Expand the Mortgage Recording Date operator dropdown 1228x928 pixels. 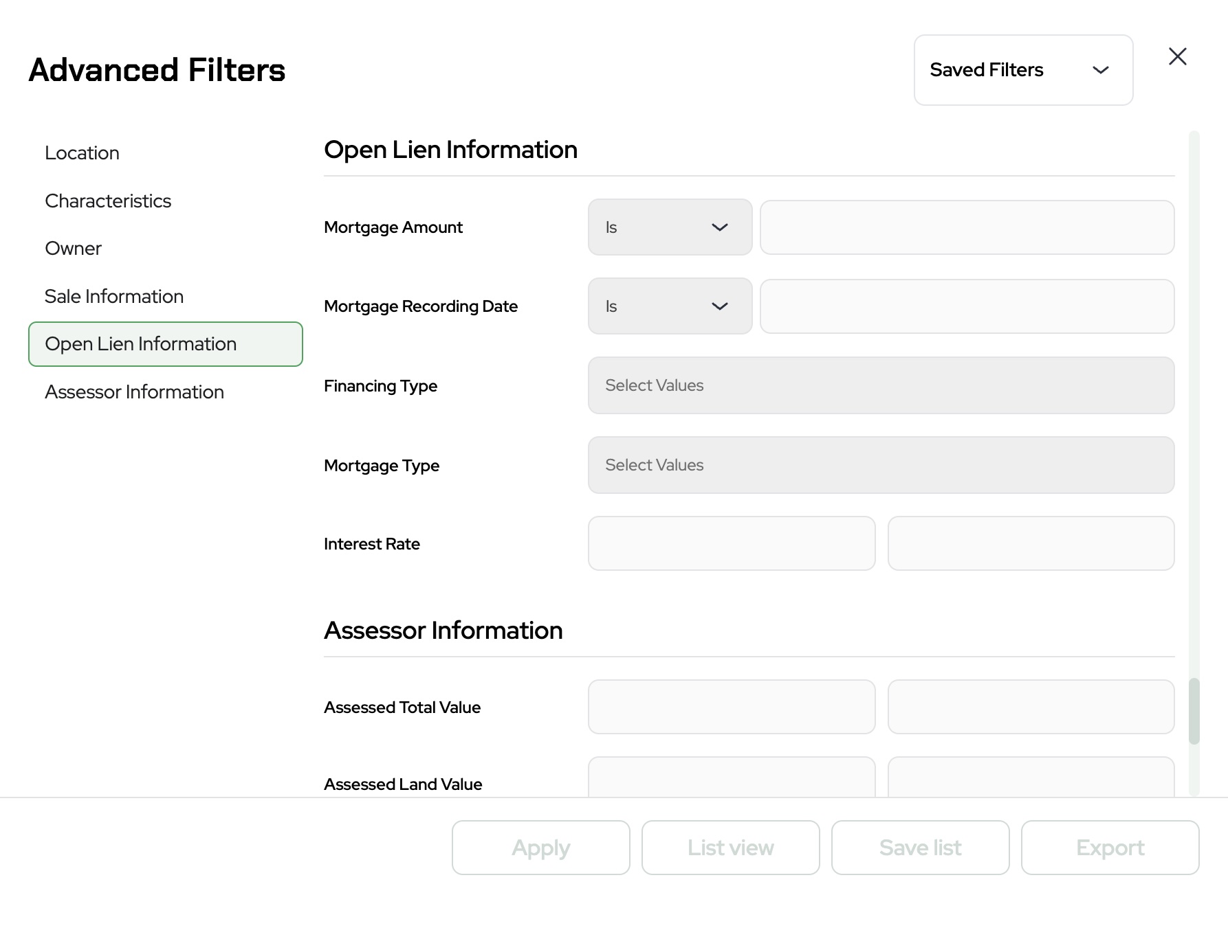(x=670, y=306)
